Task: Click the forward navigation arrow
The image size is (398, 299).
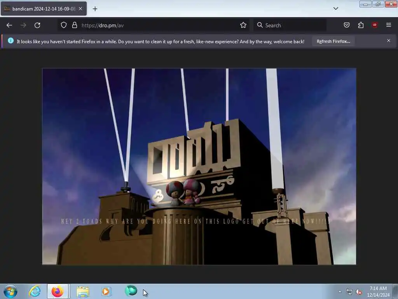Action: 23,25
